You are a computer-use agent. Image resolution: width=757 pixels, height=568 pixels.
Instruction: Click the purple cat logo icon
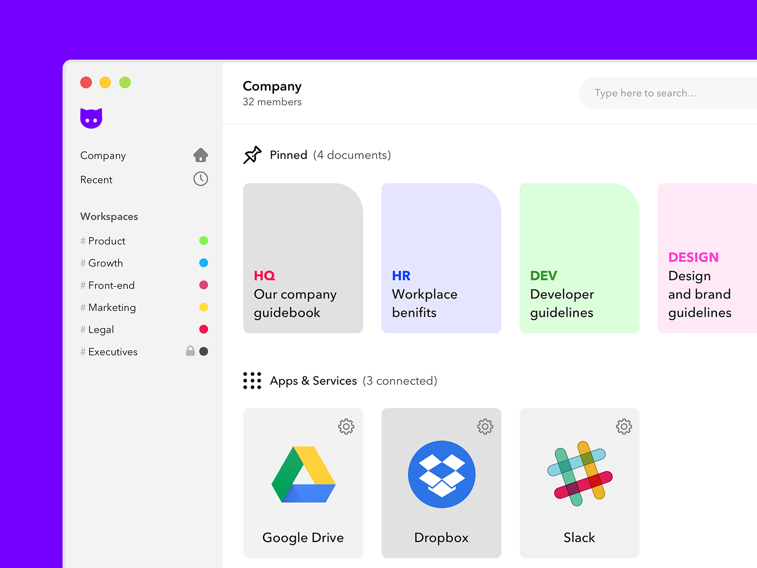(x=91, y=118)
